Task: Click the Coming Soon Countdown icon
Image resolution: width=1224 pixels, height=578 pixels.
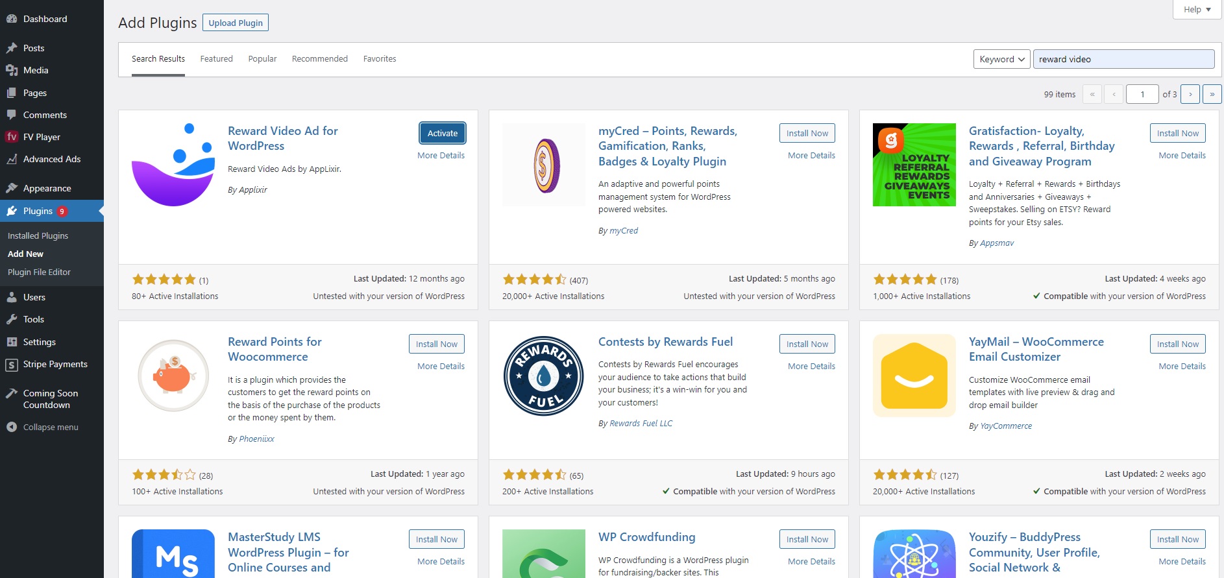Action: coord(12,393)
